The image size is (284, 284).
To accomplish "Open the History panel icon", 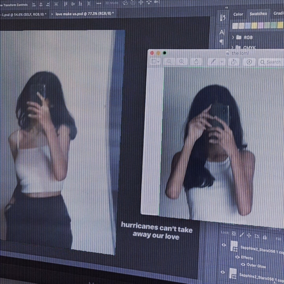I will (x=223, y=18).
